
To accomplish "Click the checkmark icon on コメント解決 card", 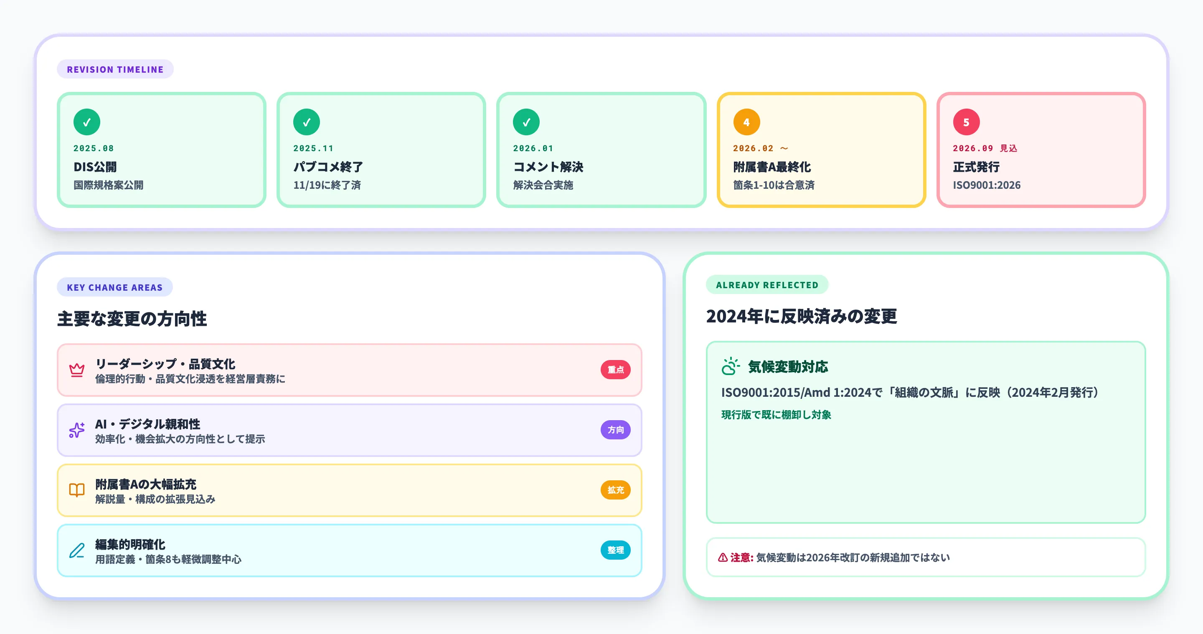I will (x=527, y=122).
